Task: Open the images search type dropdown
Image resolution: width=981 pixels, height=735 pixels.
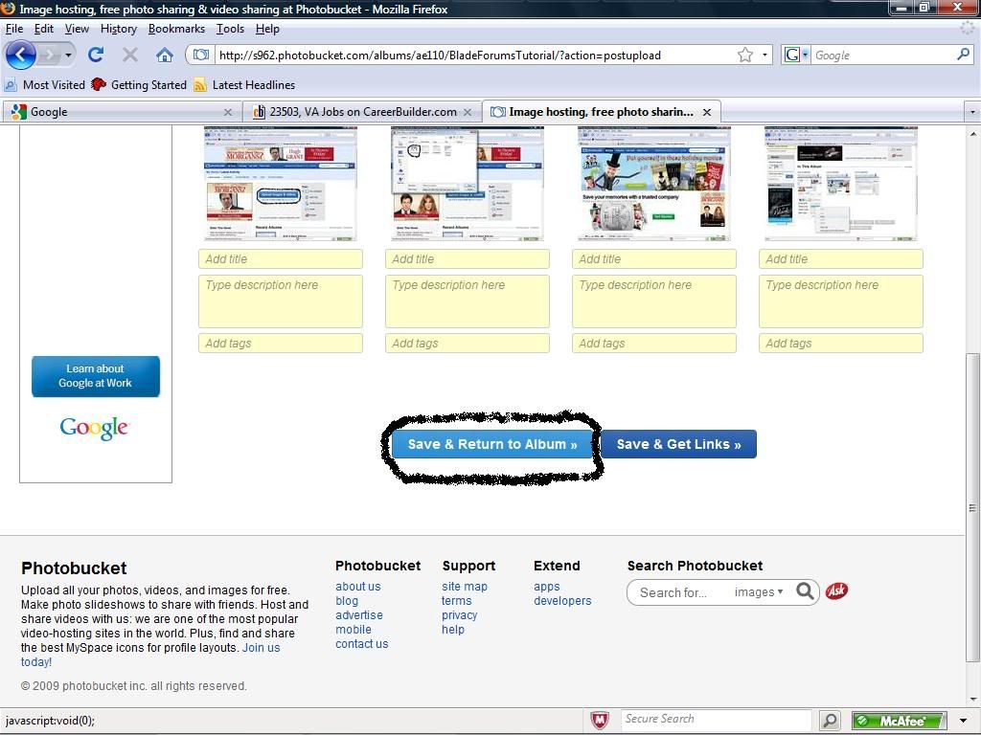Action: 759,591
